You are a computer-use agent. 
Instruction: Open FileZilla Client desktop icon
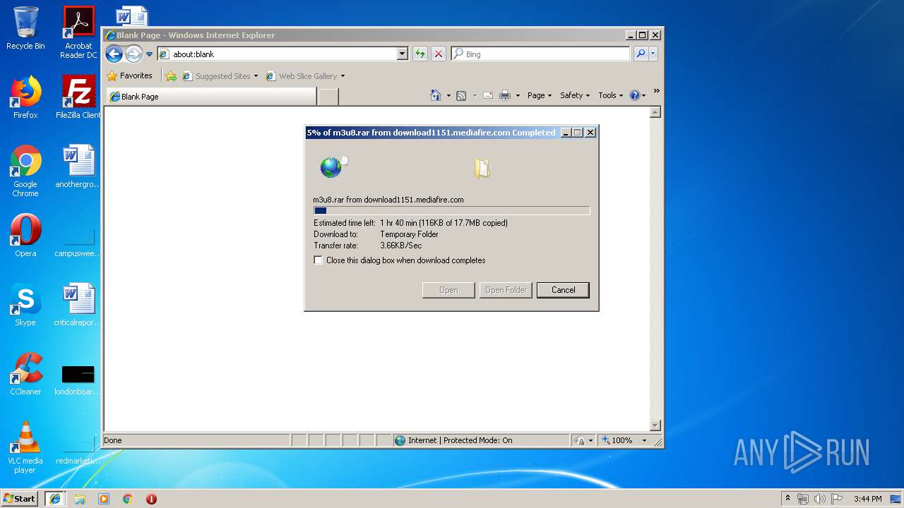coord(78,97)
